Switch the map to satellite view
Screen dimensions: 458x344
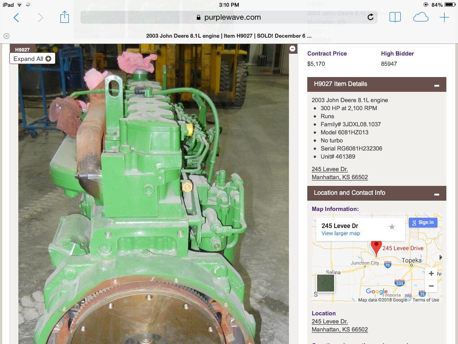tap(326, 283)
